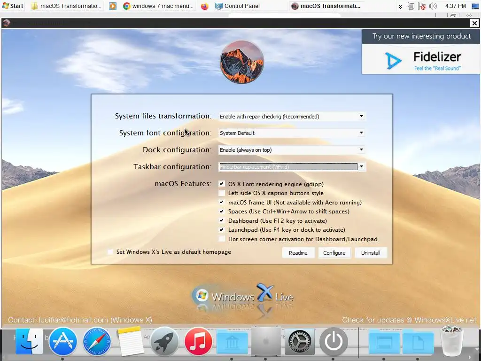Open the Notes icon in dock
This screenshot has height=361, width=481.
(130, 341)
